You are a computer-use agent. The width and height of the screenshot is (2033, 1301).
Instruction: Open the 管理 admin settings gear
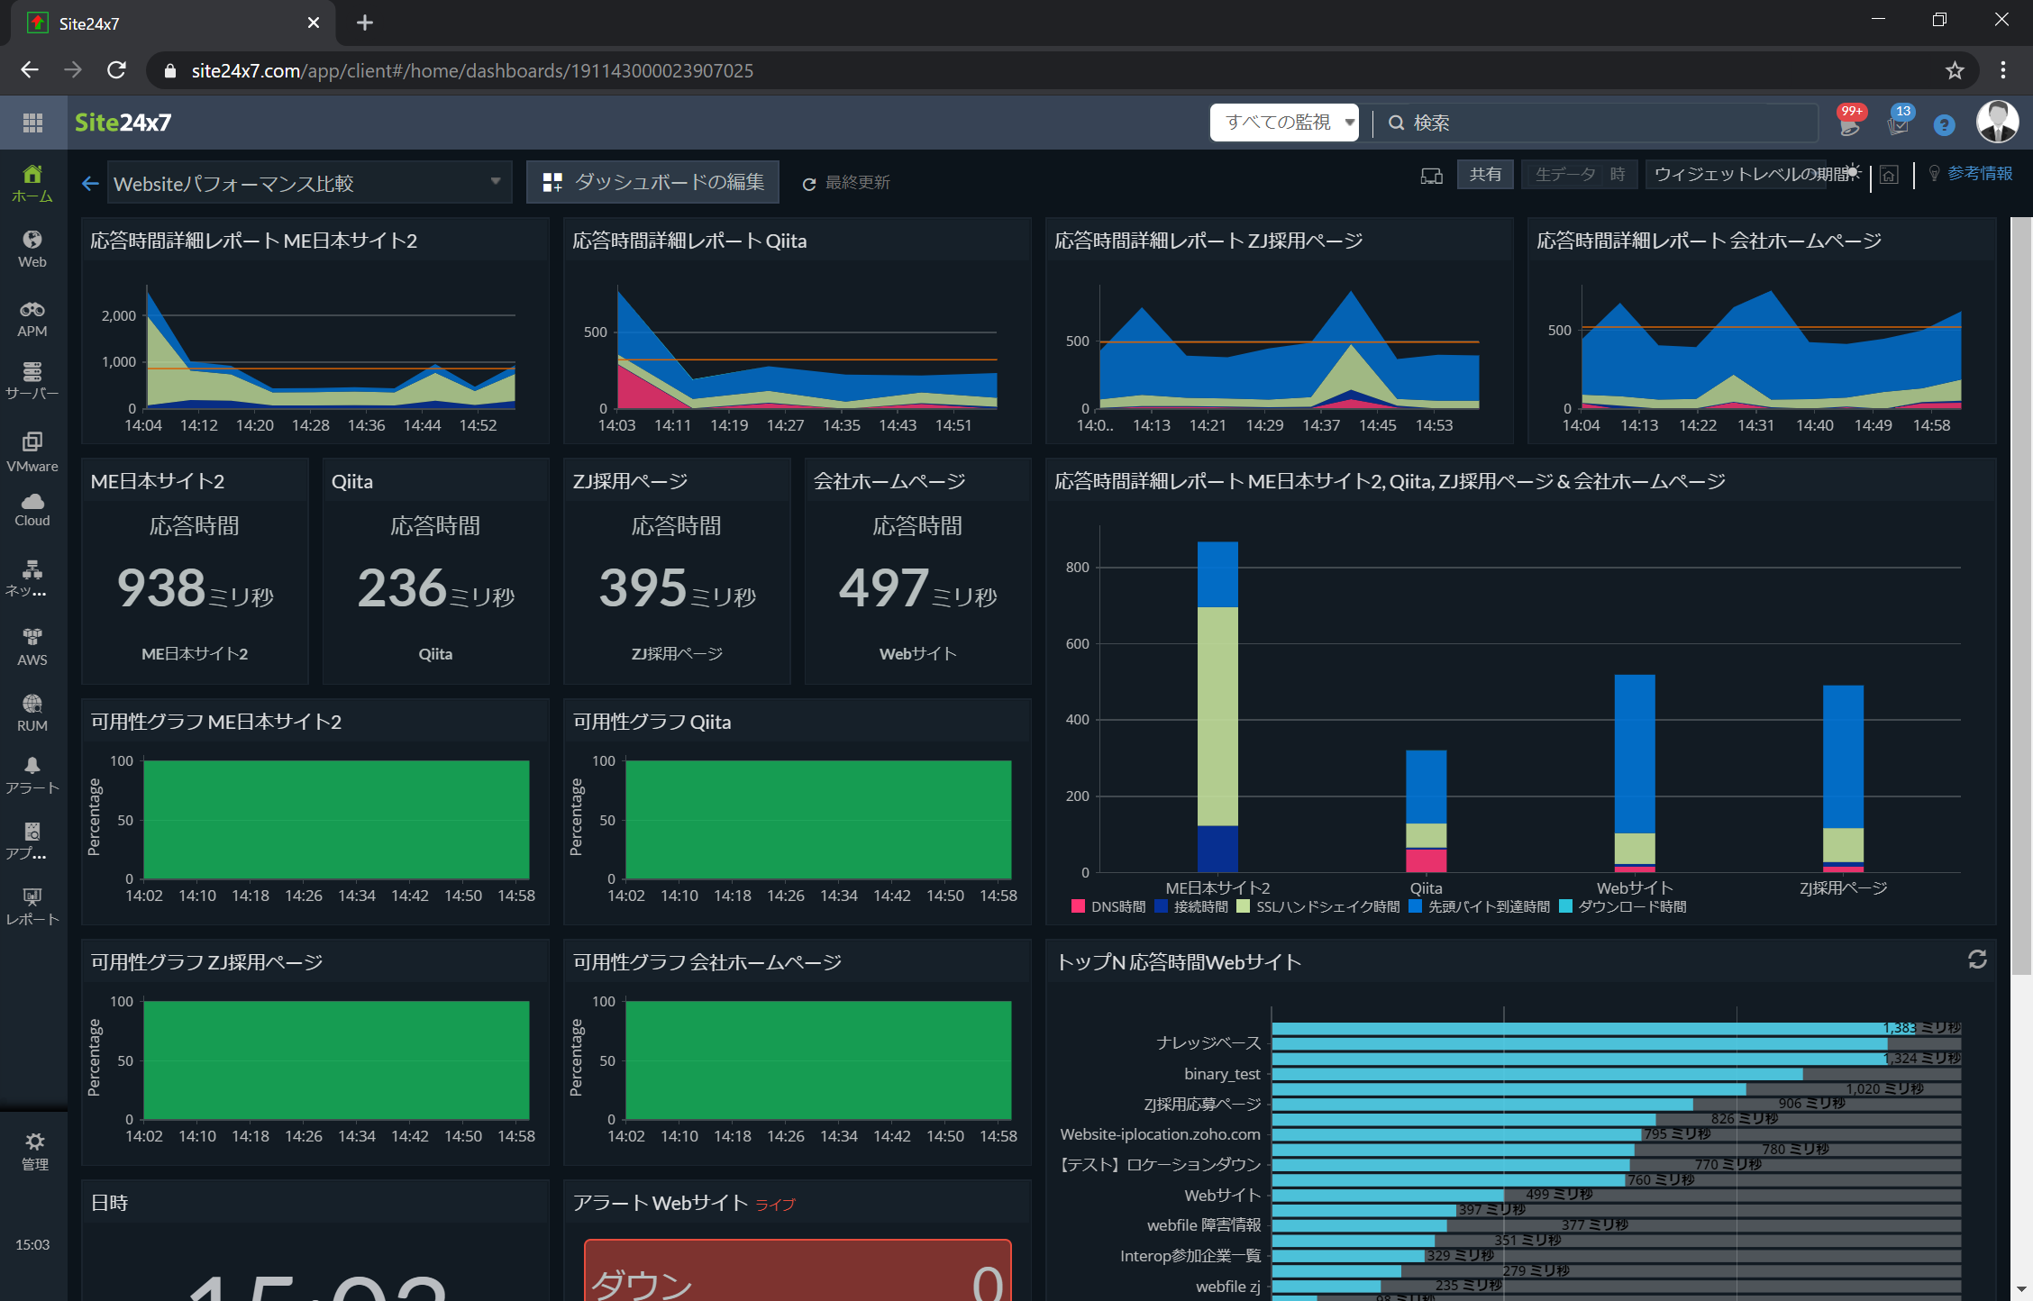coord(34,1151)
